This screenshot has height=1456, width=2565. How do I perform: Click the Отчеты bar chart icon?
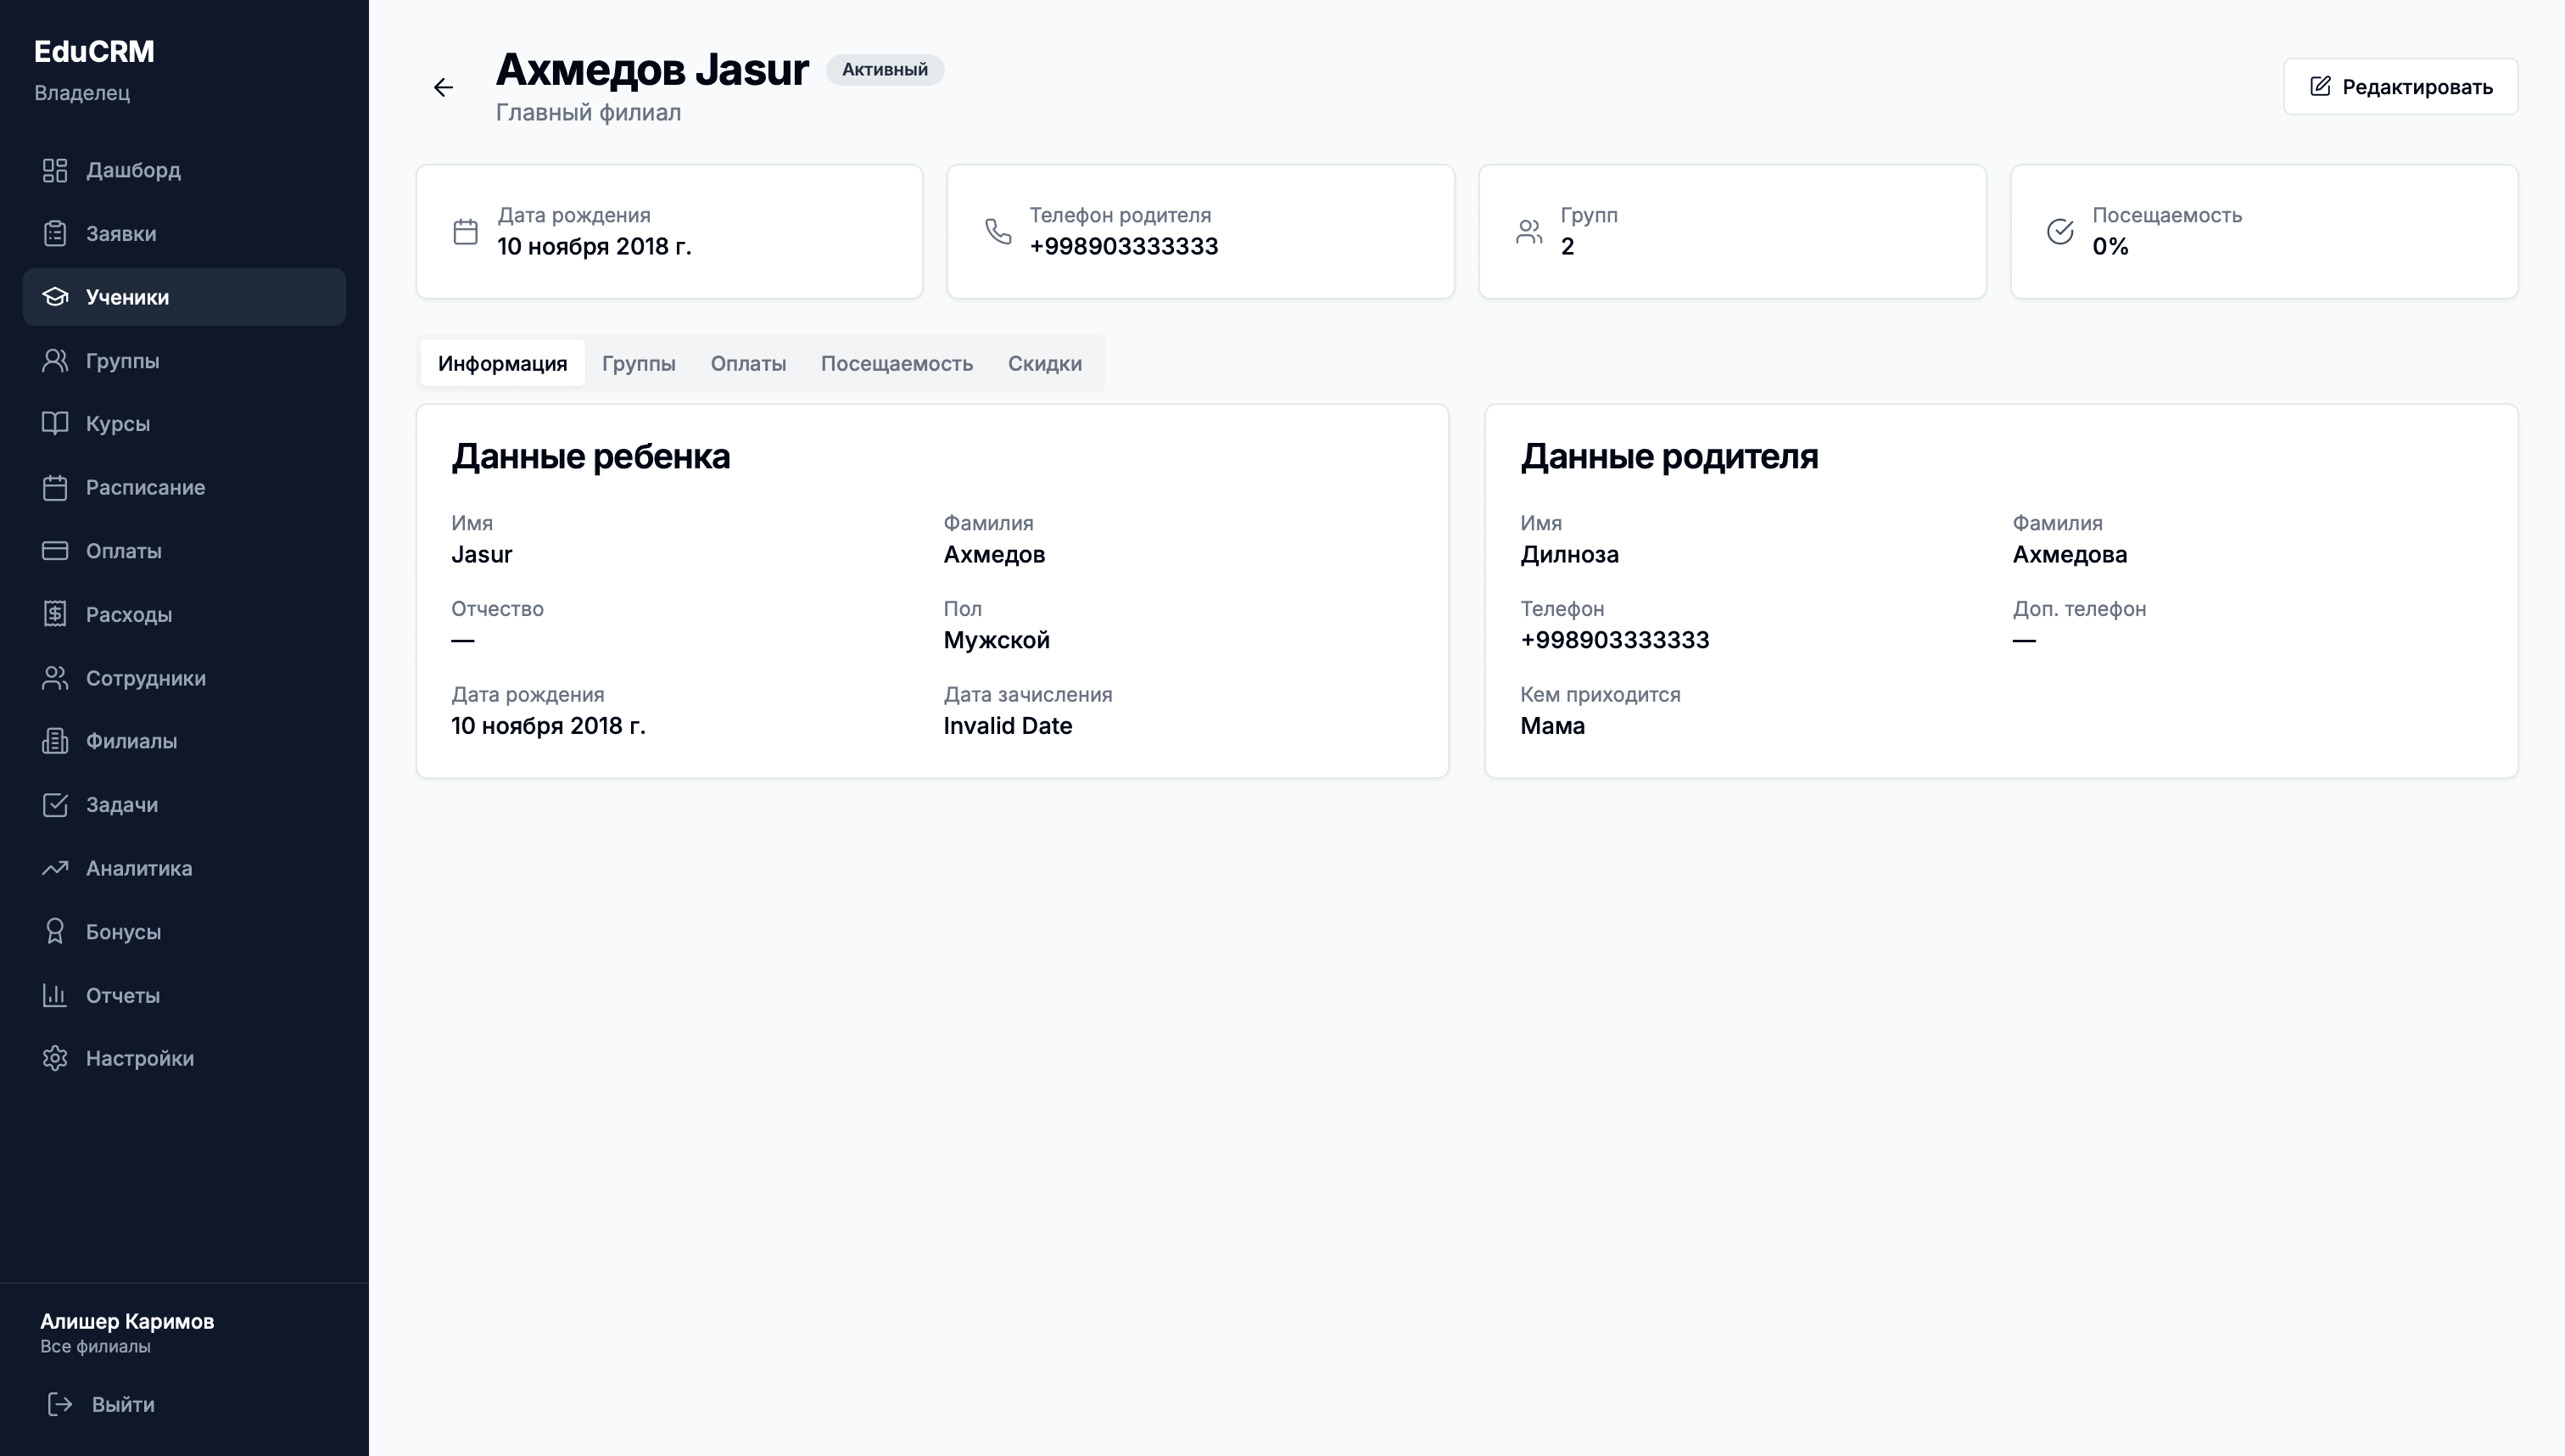[x=55, y=995]
